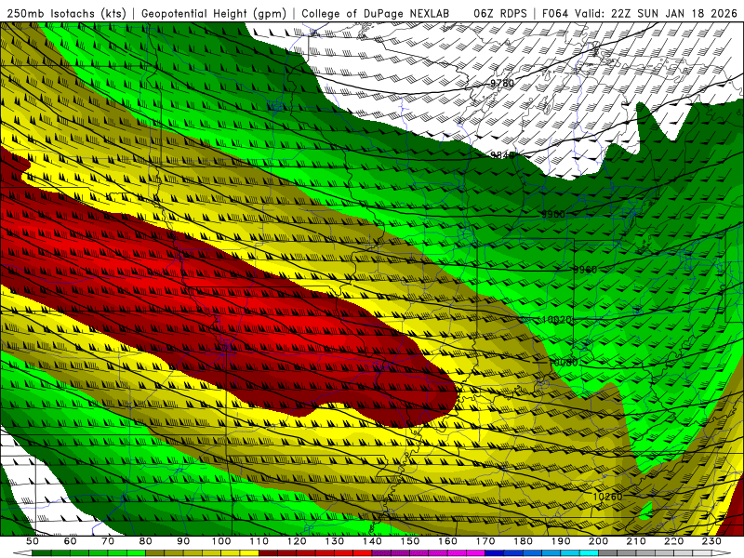This screenshot has width=744, height=558.
Task: Click the 10260 height contour label
Action: tap(607, 497)
